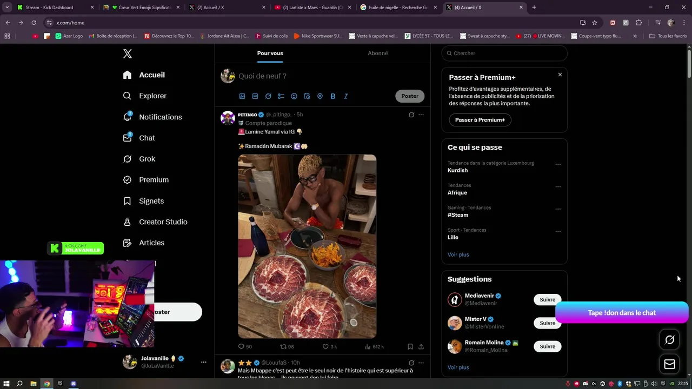Screen dimensions: 692x389
Task: Open Signets bookmarks in sidebar
Action: coord(143,201)
